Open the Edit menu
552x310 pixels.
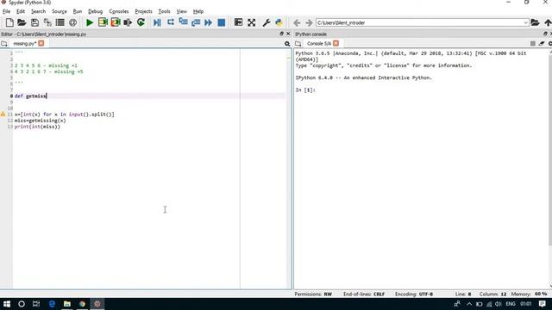click(21, 11)
